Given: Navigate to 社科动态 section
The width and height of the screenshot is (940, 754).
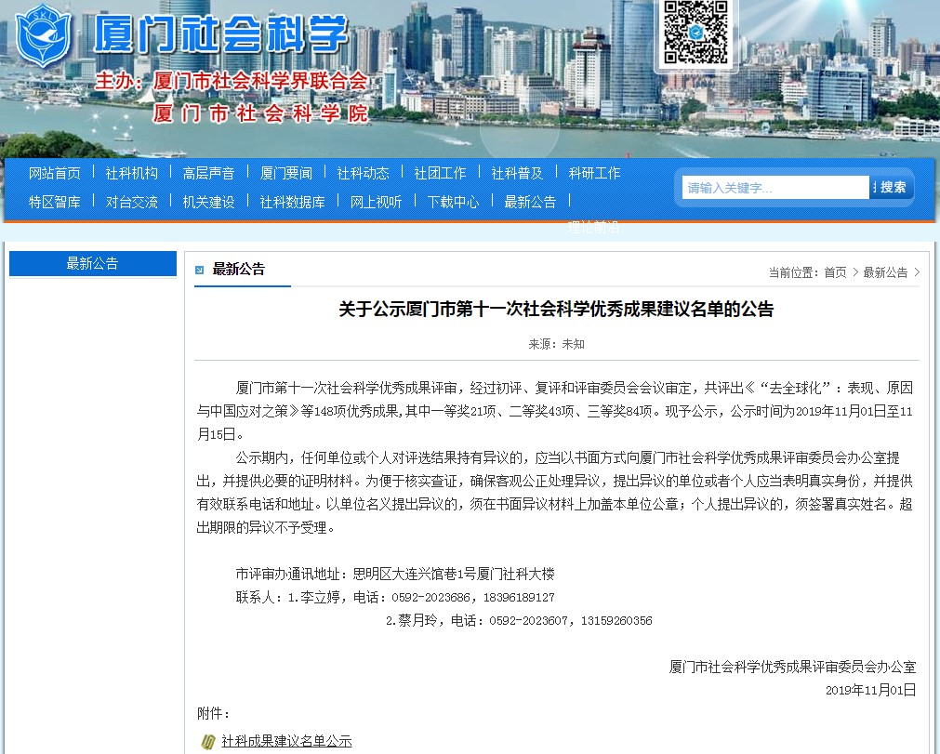Looking at the screenshot, I should click(364, 173).
